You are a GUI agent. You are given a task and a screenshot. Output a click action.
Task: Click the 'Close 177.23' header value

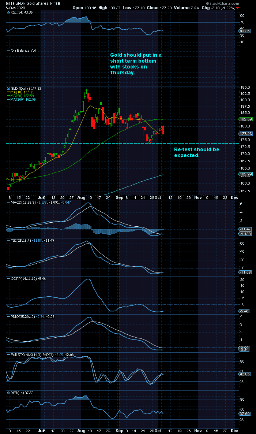click(159, 8)
